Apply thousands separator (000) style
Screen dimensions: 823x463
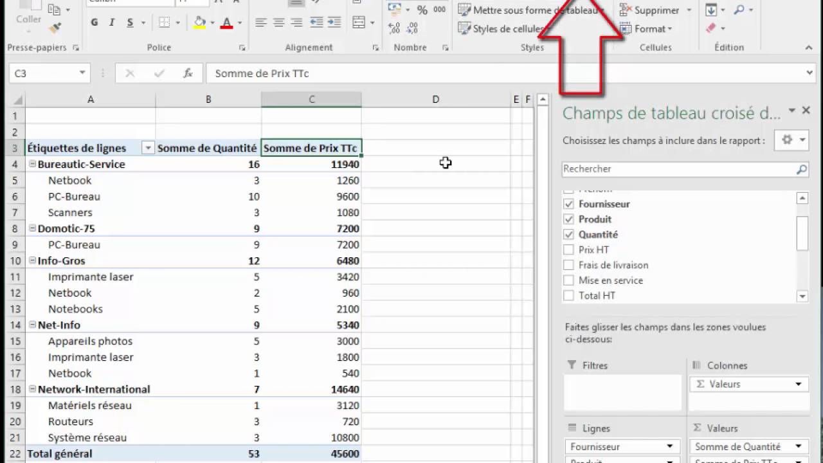440,10
